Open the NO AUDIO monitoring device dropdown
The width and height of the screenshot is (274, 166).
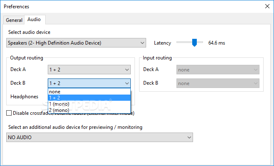[x=100, y=138]
